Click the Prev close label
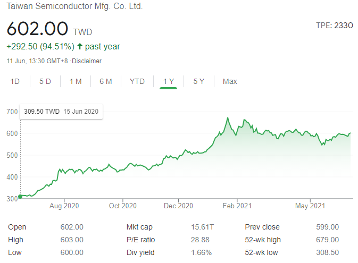The width and height of the screenshot is (358, 263). click(262, 227)
